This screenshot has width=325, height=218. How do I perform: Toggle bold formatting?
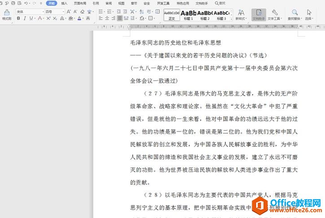pos(18,18)
